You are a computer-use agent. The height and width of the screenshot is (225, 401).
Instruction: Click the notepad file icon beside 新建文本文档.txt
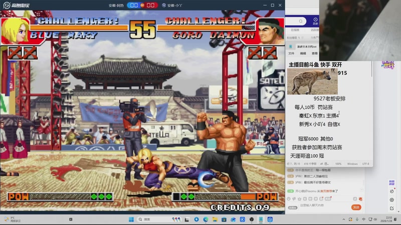click(x=291, y=46)
